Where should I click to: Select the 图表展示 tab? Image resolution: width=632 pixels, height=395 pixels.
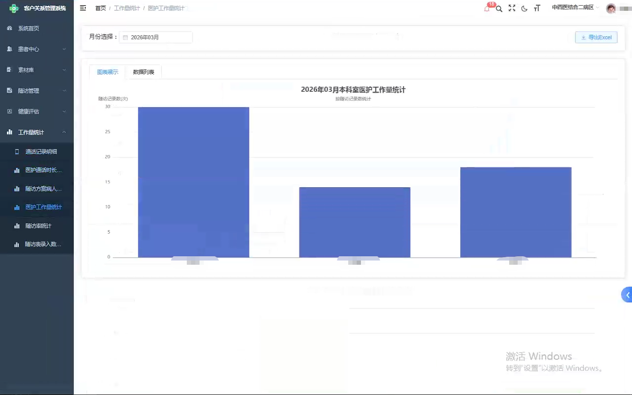click(107, 72)
